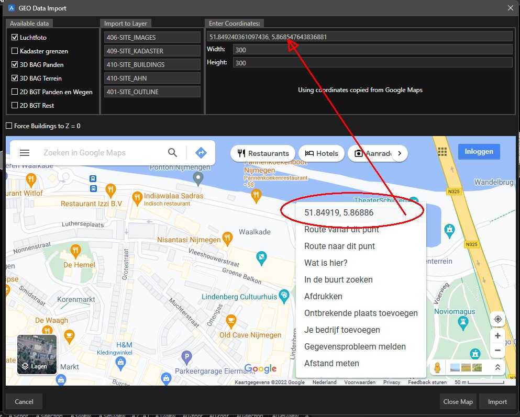Open the Lagen layers thumbnail
The width and height of the screenshot is (520, 417).
pyautogui.click(x=37, y=355)
